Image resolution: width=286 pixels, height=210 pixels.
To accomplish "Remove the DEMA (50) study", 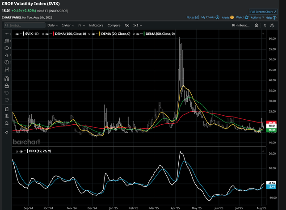I will [134, 34].
